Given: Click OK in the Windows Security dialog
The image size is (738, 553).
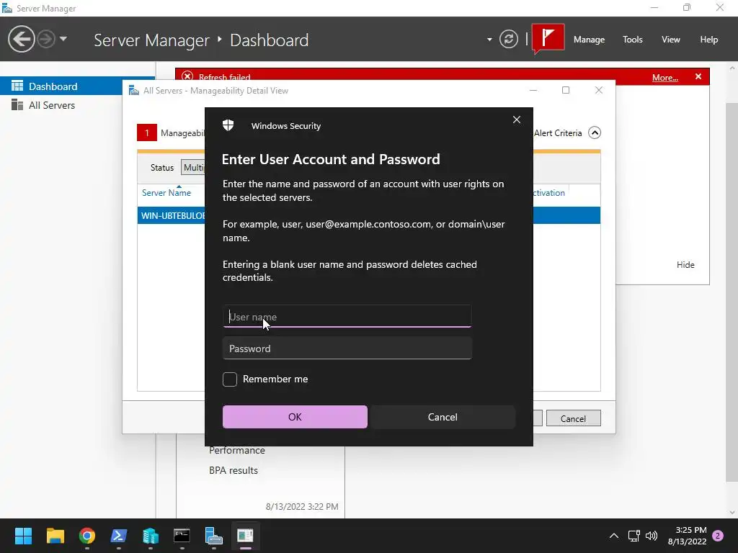Looking at the screenshot, I should click(295, 417).
